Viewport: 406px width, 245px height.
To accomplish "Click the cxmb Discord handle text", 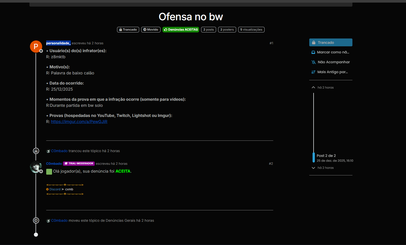I will 69,189.
